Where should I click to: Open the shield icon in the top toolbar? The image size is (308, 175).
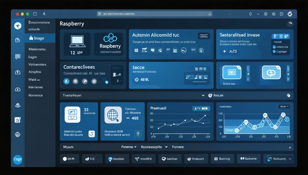pyautogui.click(x=266, y=14)
